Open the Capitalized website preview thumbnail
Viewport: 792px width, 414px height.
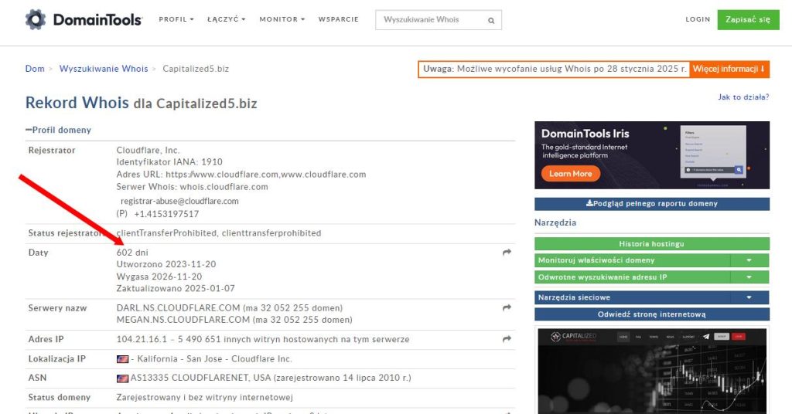(651, 372)
